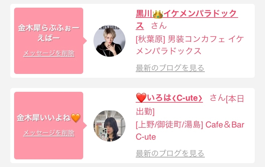Click the red heart emoji before いろは
Viewport: 265px width, 167px height.
click(141, 98)
